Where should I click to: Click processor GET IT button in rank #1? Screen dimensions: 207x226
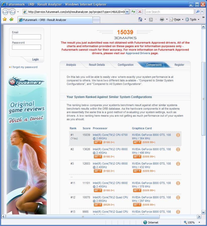click(x=98, y=142)
